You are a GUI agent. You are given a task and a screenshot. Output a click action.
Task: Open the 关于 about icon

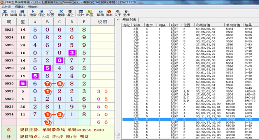tap(118, 13)
